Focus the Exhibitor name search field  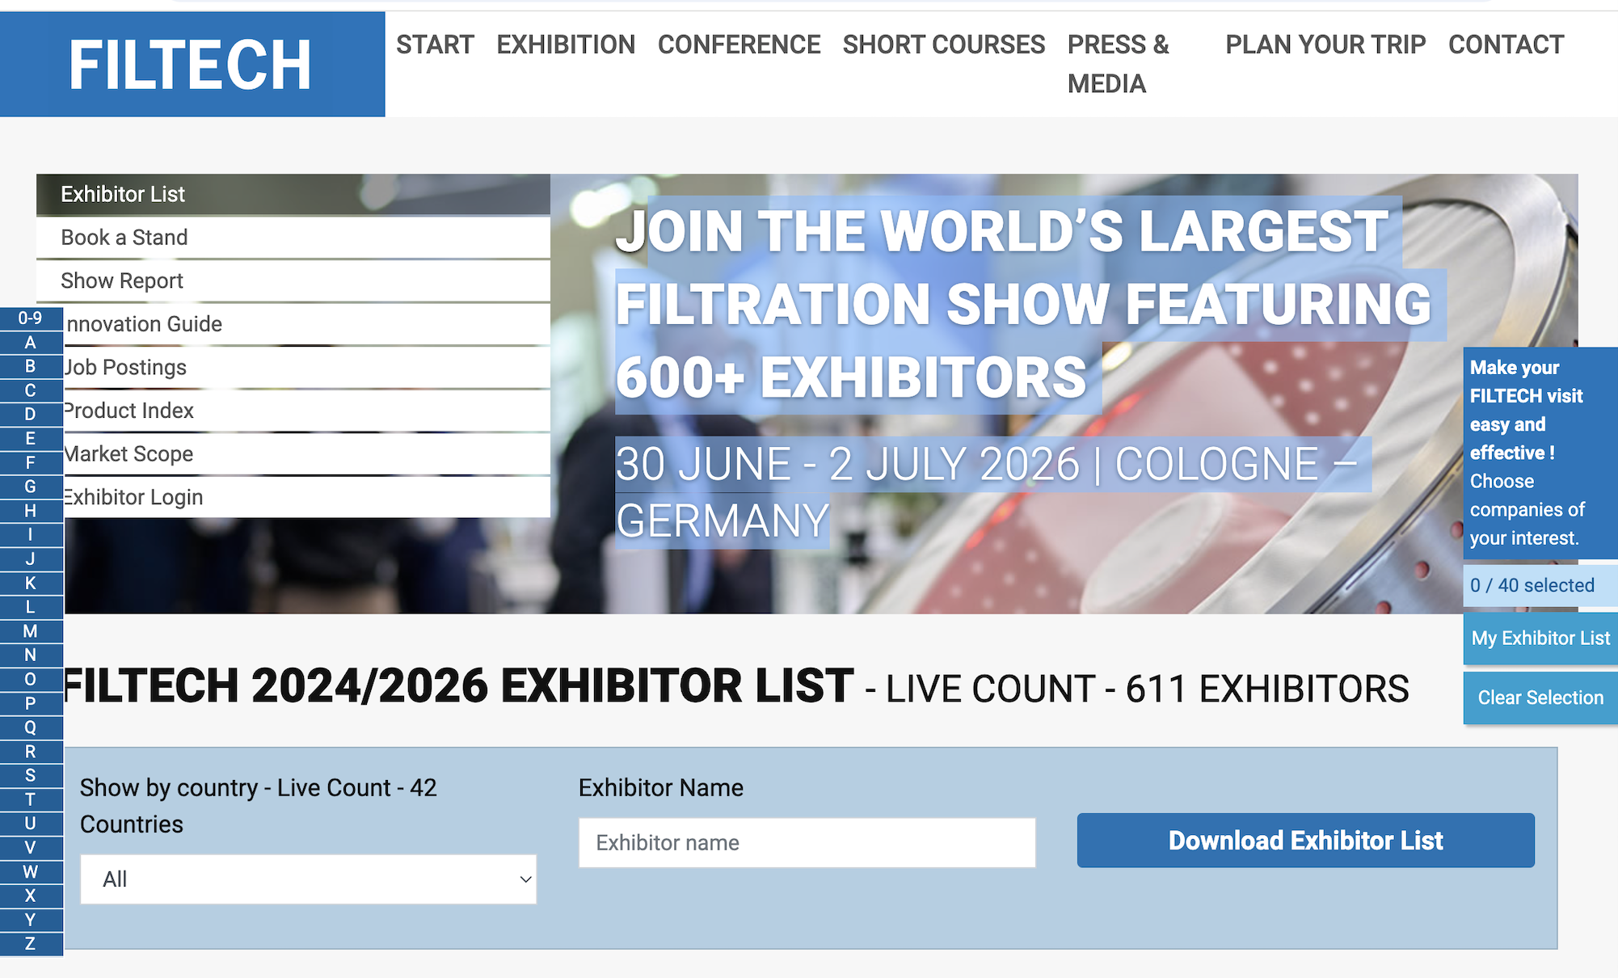coord(807,843)
